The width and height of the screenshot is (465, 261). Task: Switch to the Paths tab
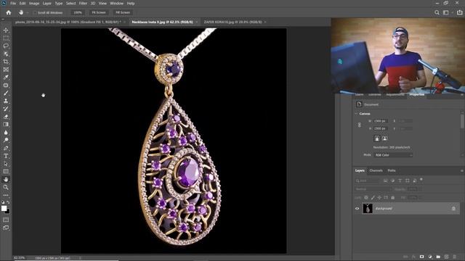point(392,170)
